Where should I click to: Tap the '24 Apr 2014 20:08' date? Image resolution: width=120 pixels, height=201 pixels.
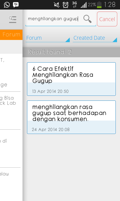(51, 130)
